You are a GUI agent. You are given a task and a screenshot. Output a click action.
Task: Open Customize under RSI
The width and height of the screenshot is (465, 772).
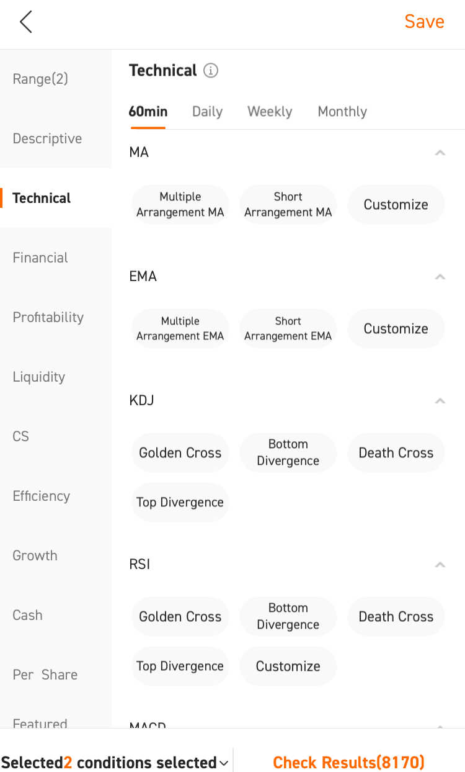click(288, 666)
